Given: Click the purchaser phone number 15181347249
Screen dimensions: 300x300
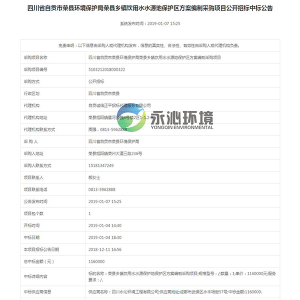Looking at the screenshot, I should coord(101,165).
